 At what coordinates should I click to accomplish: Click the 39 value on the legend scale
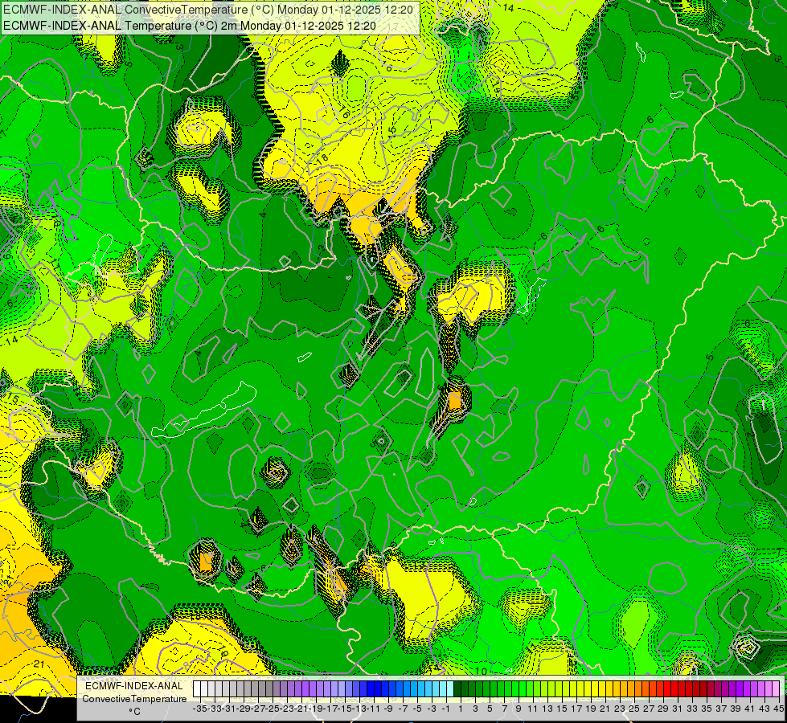736,709
